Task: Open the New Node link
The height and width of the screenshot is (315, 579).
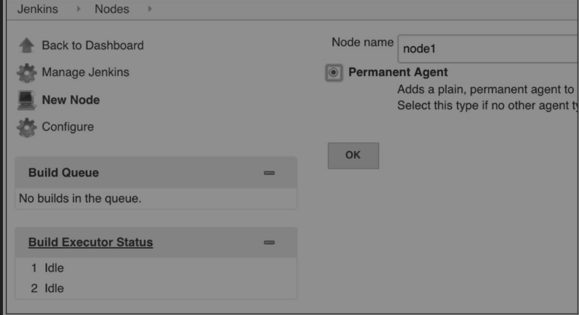Action: (71, 100)
